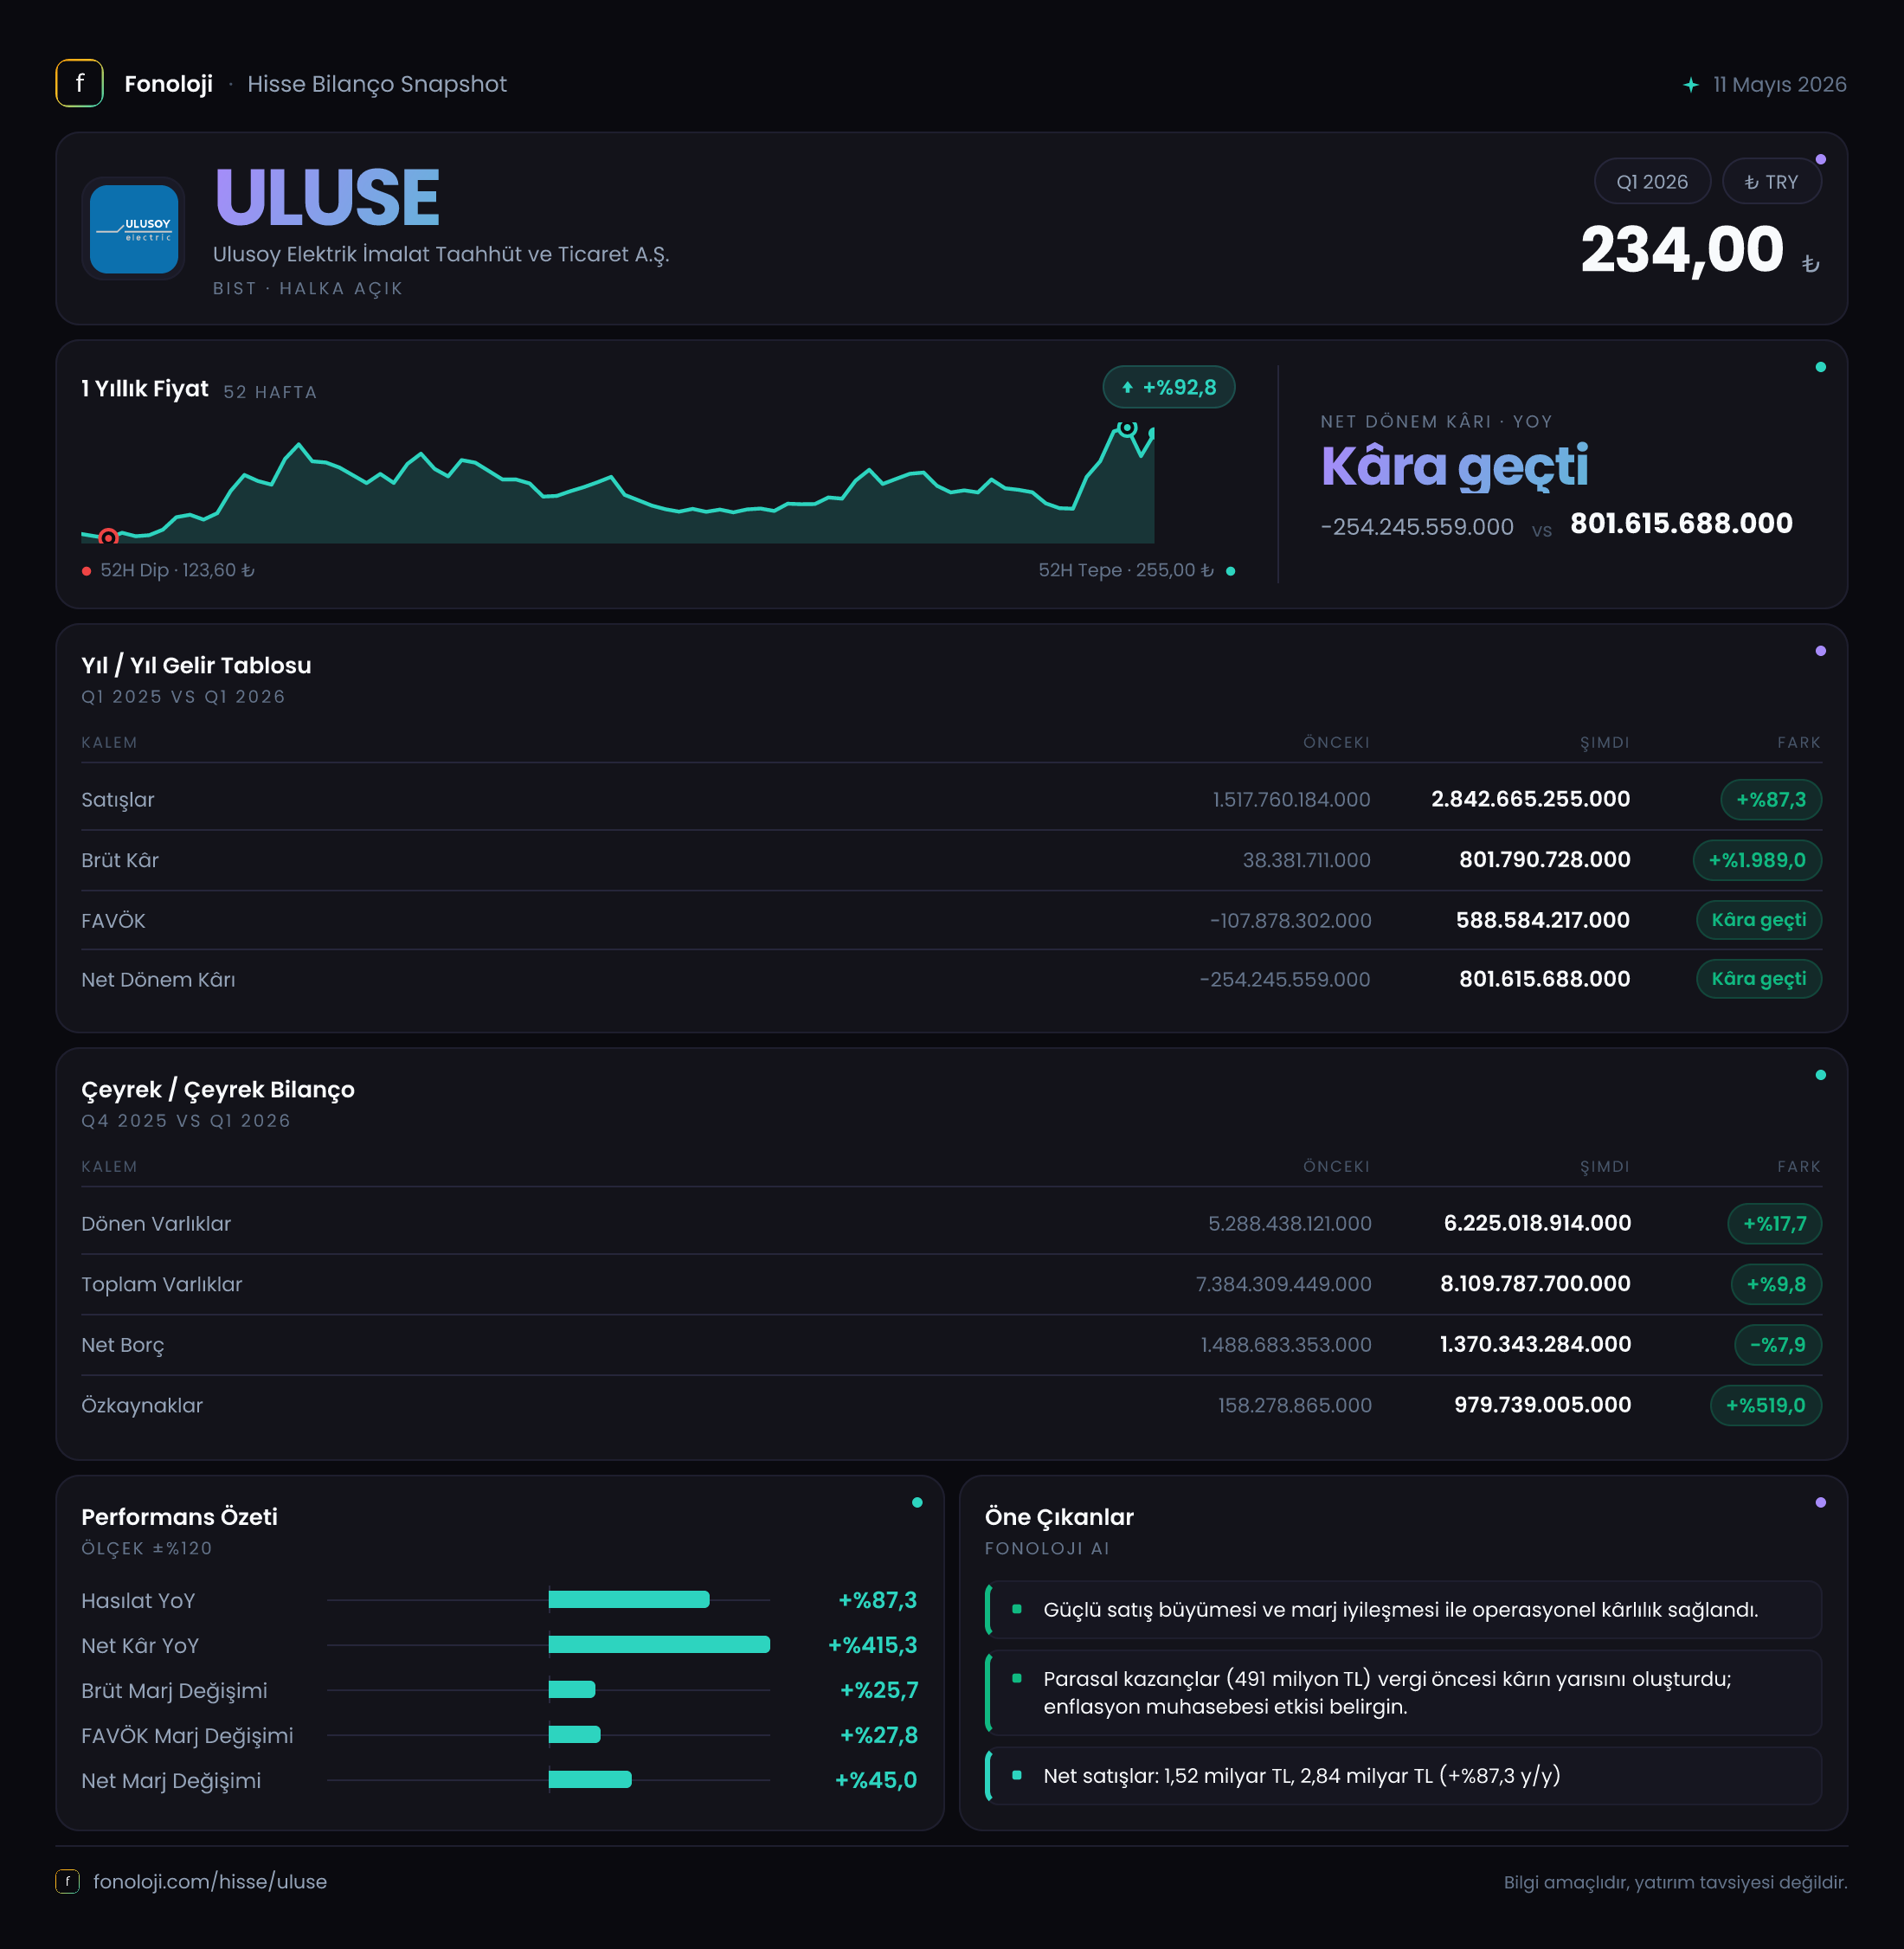The height and width of the screenshot is (1949, 1904).
Task: Click the +%92,8 yearly change badge
Action: [1168, 388]
